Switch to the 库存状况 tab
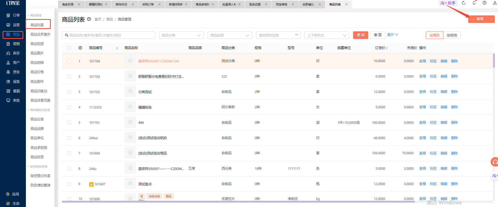The width and height of the screenshot is (498, 207). pyautogui.click(x=124, y=4)
